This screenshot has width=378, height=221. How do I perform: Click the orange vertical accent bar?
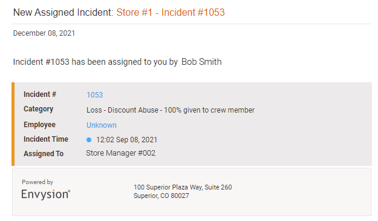pyautogui.click(x=13, y=124)
